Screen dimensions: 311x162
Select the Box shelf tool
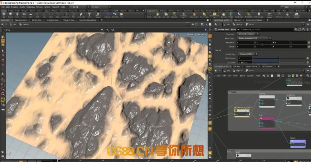4,15
